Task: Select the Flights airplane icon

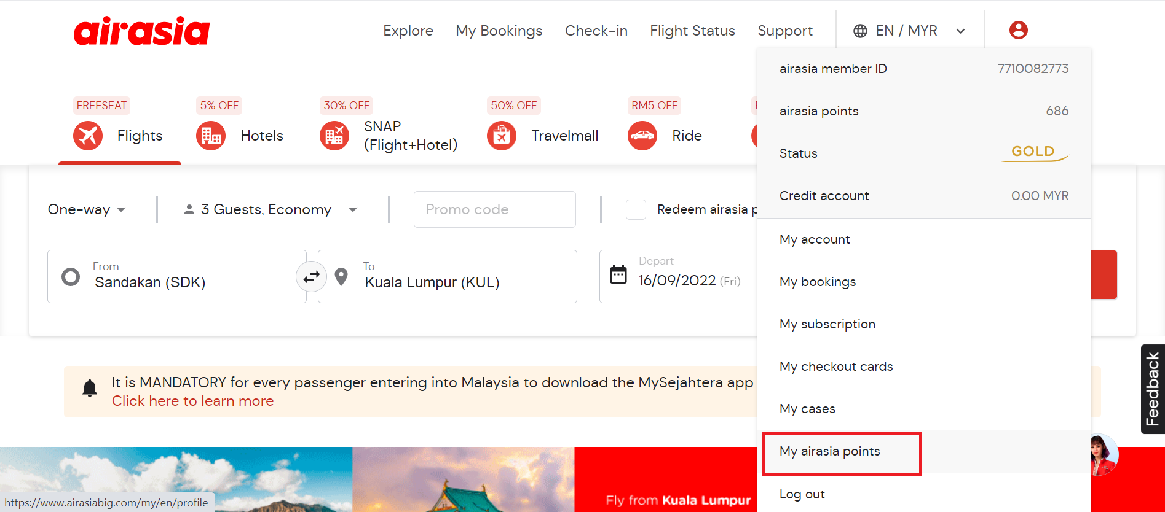Action: (88, 136)
